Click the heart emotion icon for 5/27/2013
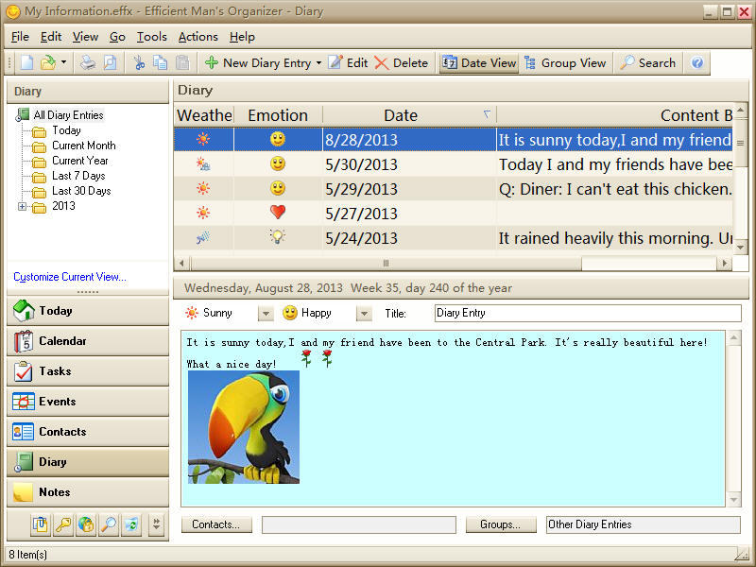This screenshot has width=756, height=567. (x=277, y=212)
